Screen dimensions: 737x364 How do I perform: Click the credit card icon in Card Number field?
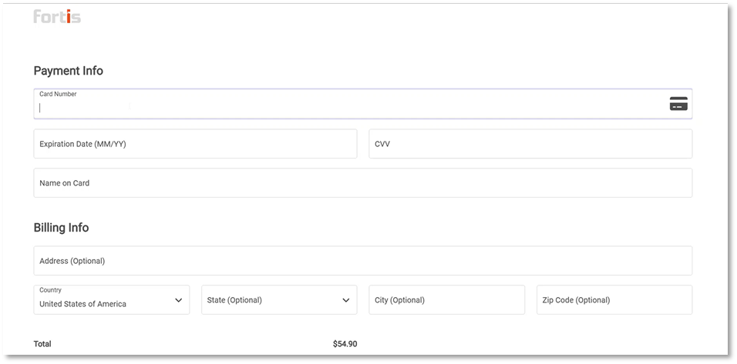tap(678, 104)
